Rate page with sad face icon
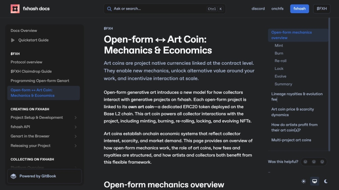Screen dimensions: 339x190 [x=305, y=162]
